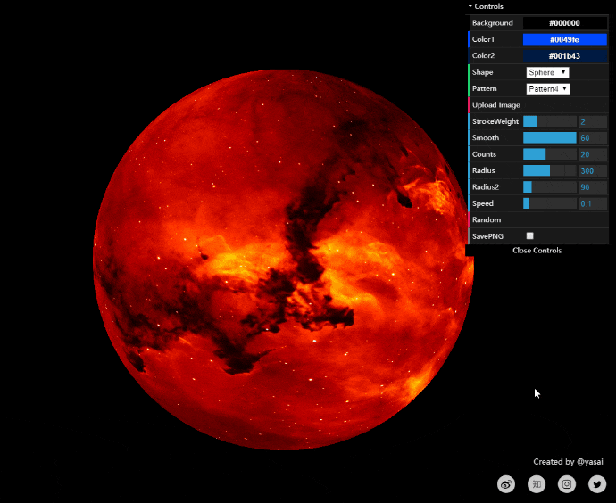Adjust the Speed slider
The width and height of the screenshot is (616, 503).
(x=550, y=203)
